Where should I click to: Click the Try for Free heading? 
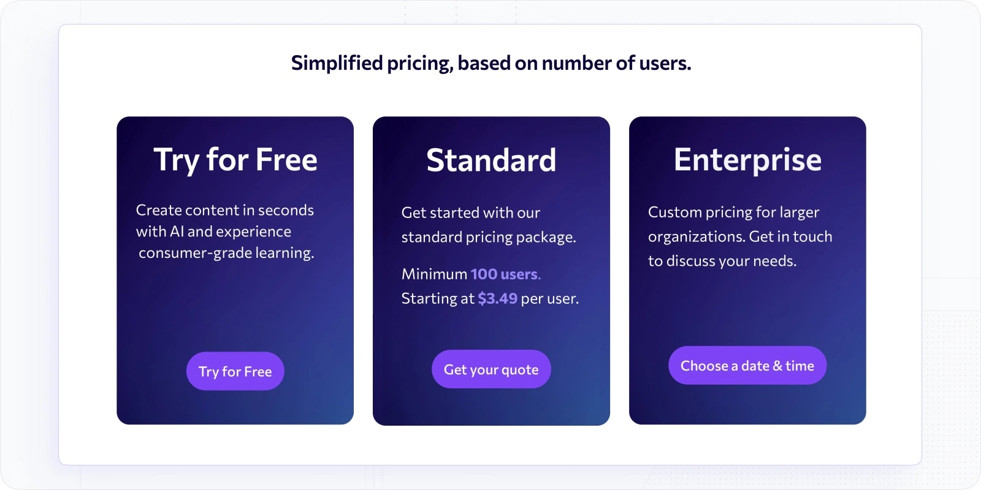[x=235, y=160]
